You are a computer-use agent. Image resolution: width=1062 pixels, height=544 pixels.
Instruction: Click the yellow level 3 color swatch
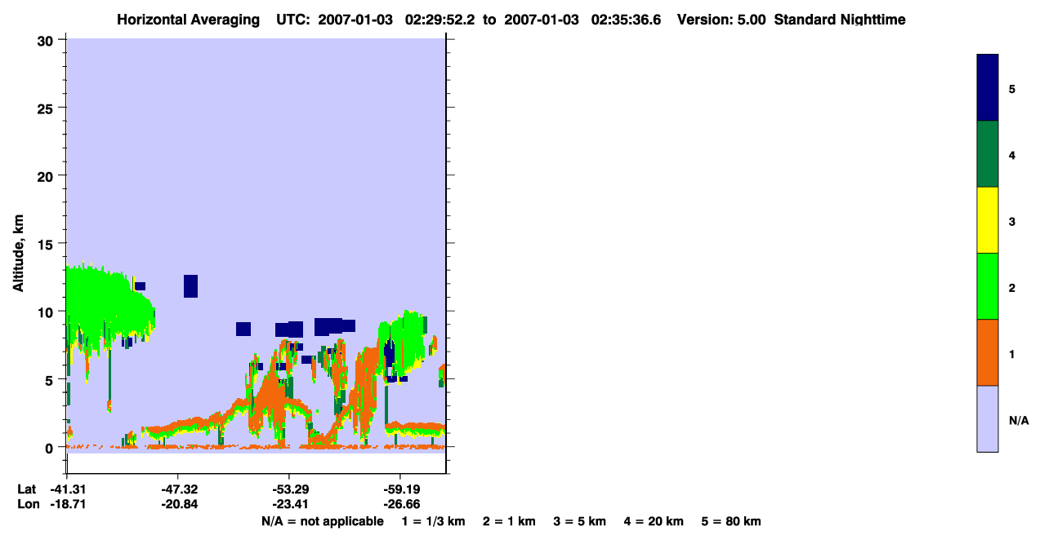coord(988,220)
